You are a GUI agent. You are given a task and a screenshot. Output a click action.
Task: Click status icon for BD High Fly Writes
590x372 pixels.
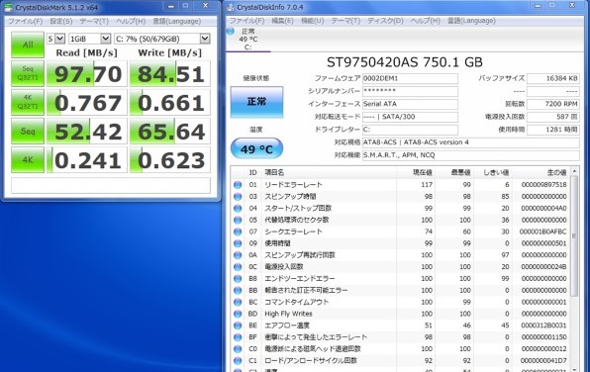coord(238,314)
